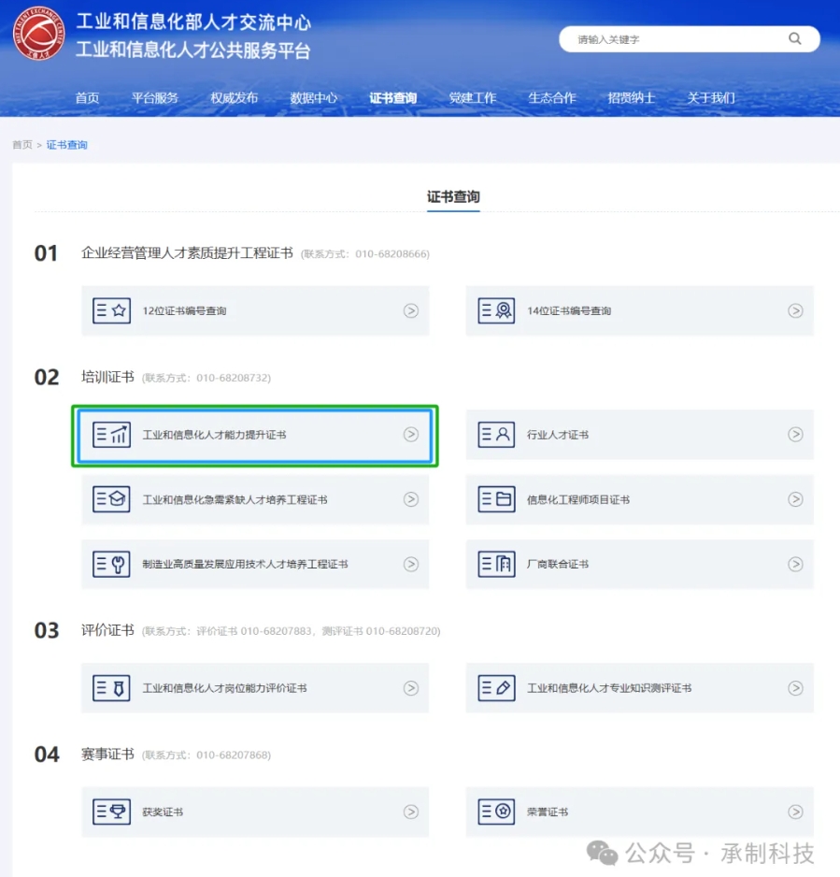Open the 招贤纳士 navigation menu
840x877 pixels.
tap(631, 98)
